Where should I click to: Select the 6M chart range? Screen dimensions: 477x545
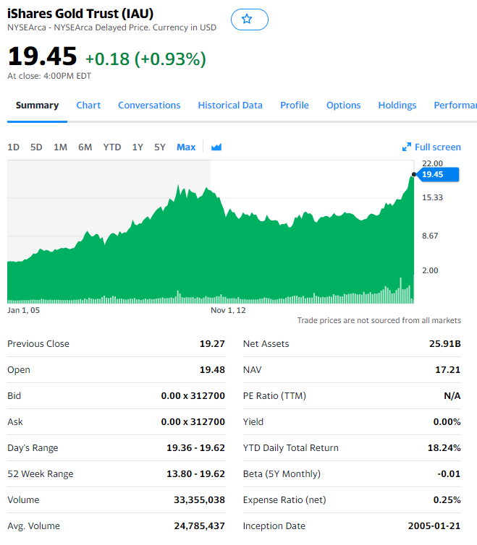(85, 147)
